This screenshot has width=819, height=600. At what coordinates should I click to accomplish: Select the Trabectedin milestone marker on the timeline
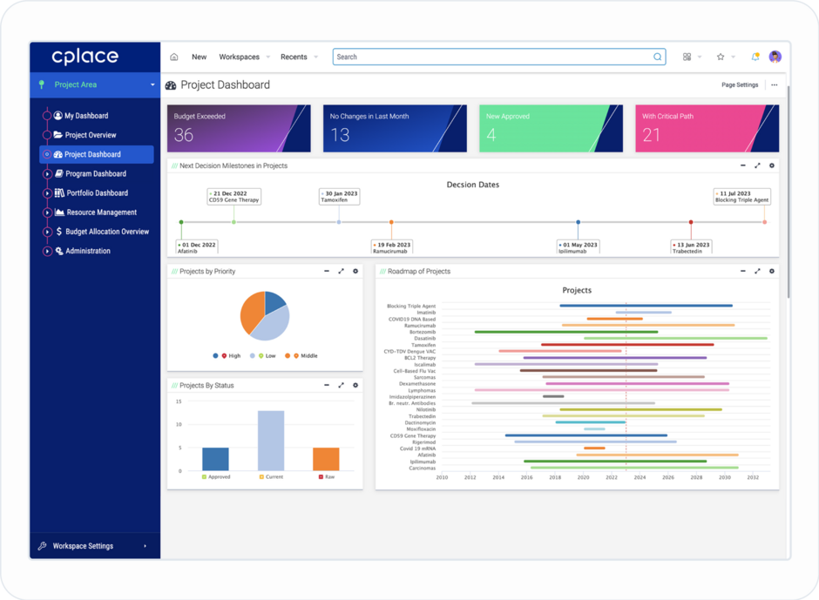pyautogui.click(x=691, y=222)
